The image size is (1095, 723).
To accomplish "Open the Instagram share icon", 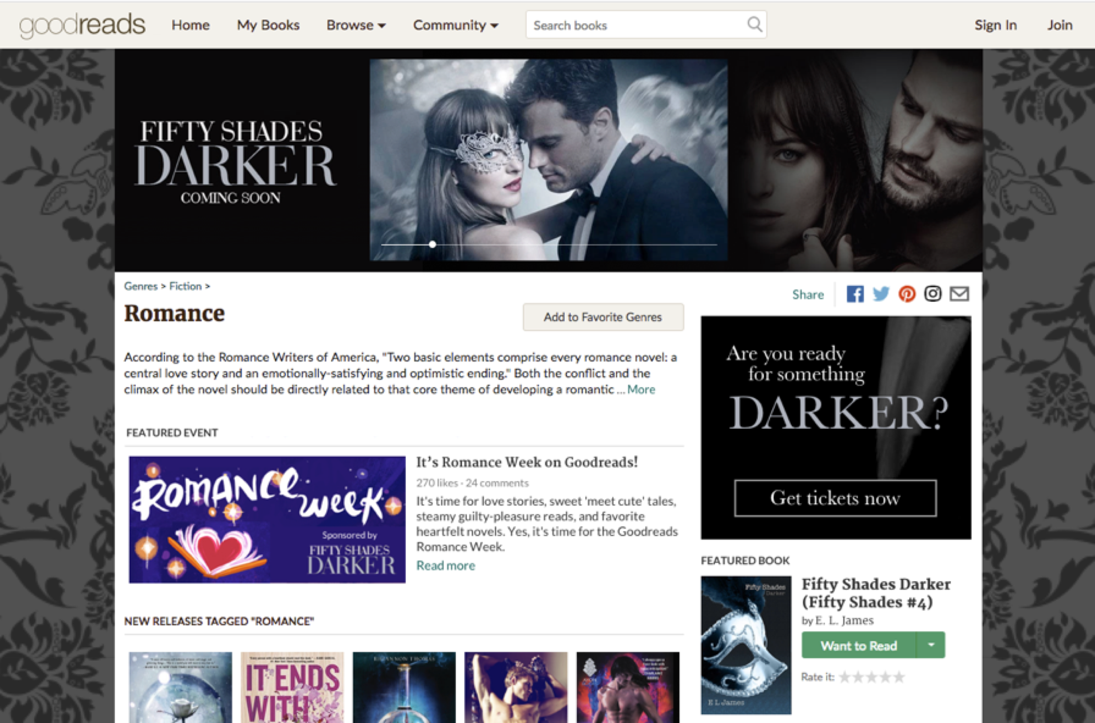I will click(933, 294).
